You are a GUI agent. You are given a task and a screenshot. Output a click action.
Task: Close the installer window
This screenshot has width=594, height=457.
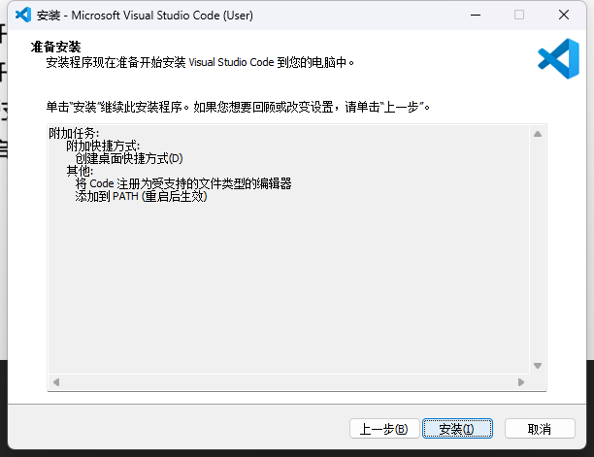click(x=564, y=15)
